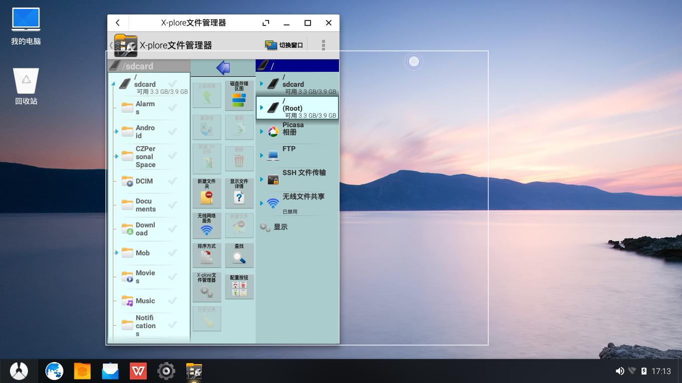Screen dimensions: 682x383
Task: Change sort order via the 排序方式 icon
Action: click(x=206, y=255)
